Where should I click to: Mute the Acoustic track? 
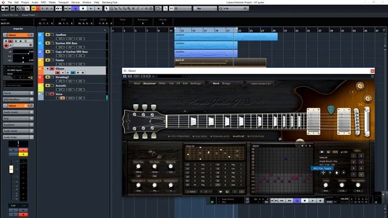(x=47, y=85)
